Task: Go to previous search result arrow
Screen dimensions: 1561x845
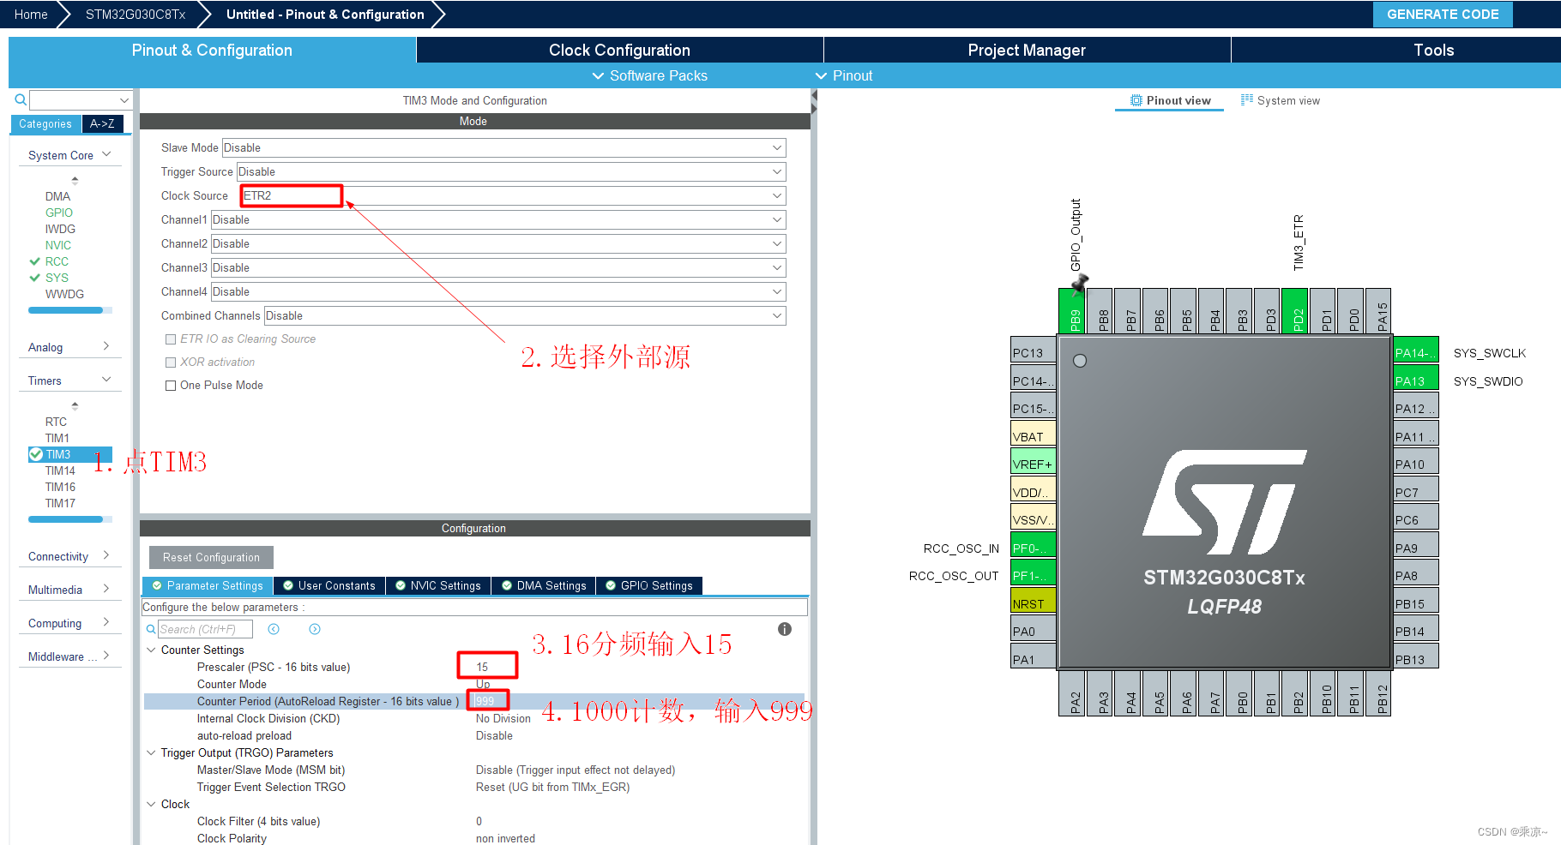Action: (274, 629)
